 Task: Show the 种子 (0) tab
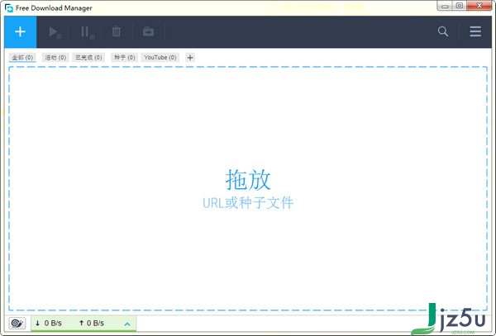[125, 58]
